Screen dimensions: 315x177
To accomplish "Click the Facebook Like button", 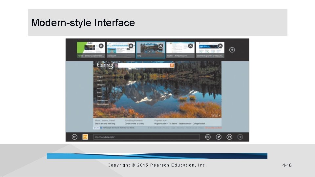I will tap(96, 128).
